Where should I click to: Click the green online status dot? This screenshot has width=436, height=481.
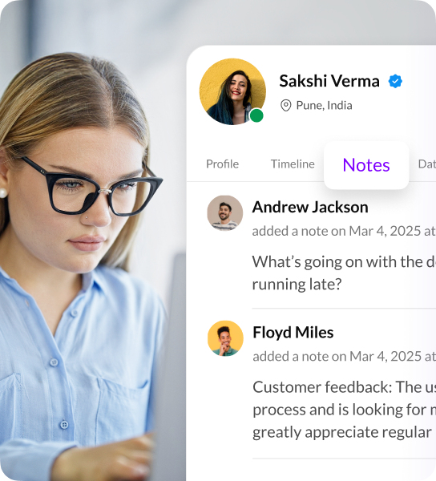click(x=256, y=115)
